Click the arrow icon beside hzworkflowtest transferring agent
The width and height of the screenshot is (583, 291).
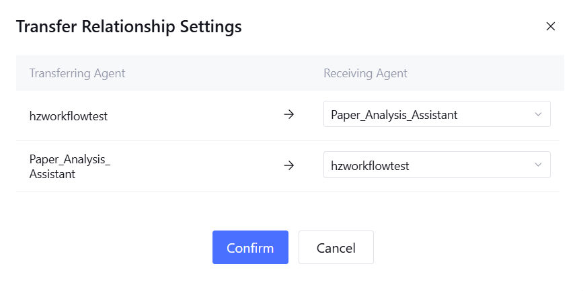point(289,115)
